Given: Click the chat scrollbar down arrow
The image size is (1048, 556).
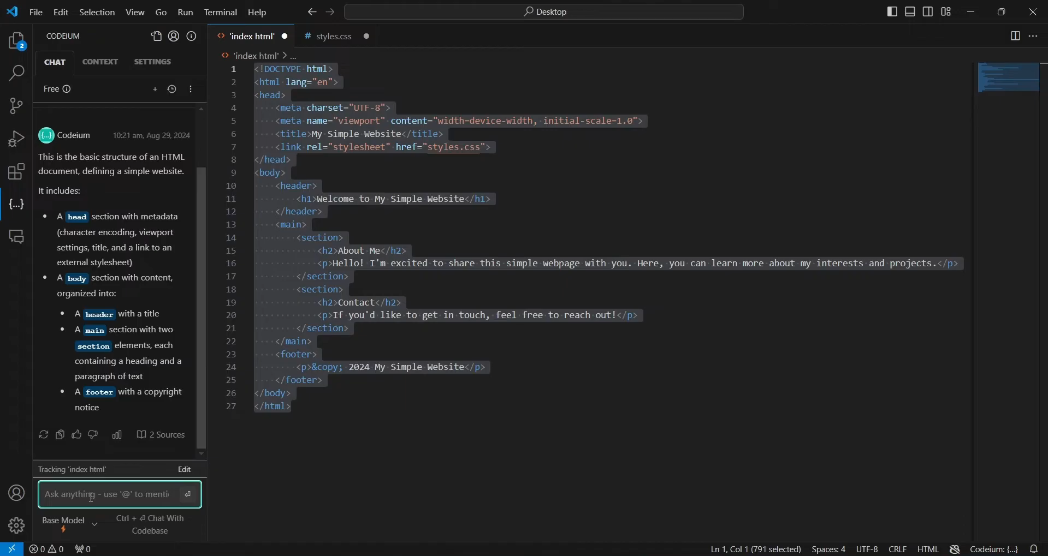Looking at the screenshot, I should [x=202, y=454].
